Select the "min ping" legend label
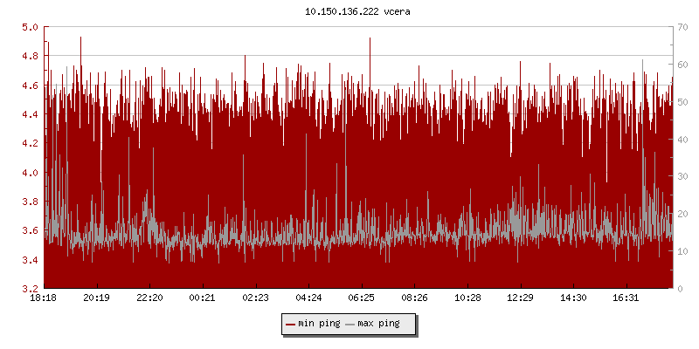This screenshot has width=699, height=349. (319, 324)
